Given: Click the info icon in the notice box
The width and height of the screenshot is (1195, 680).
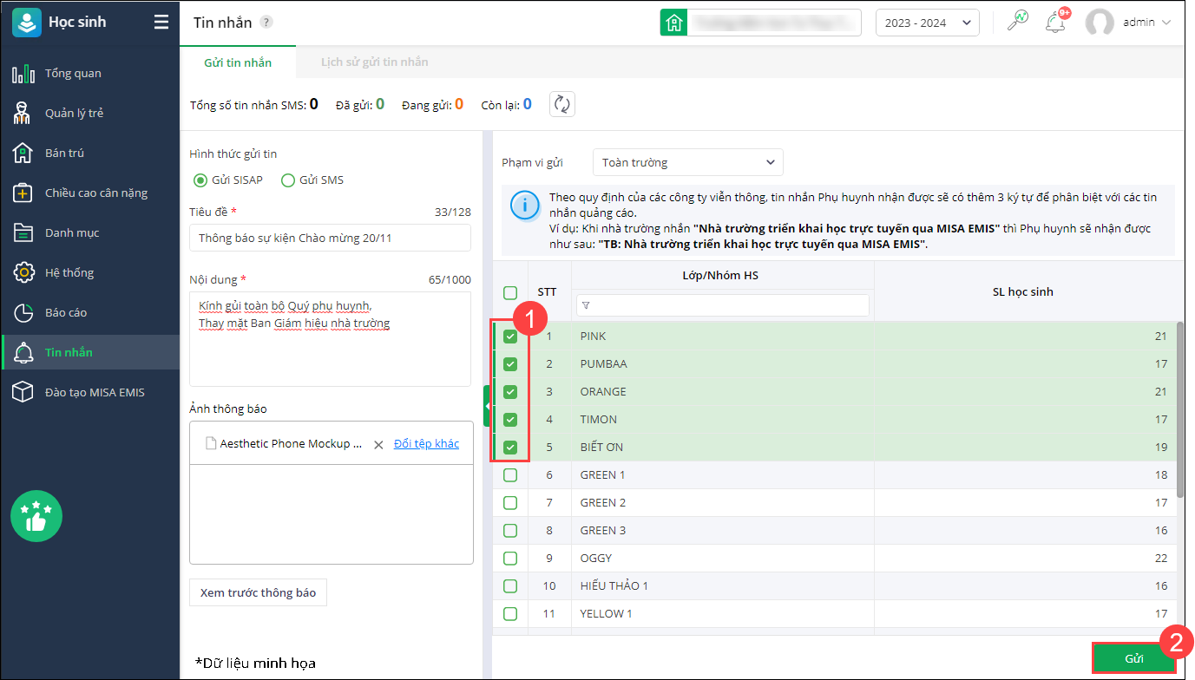Looking at the screenshot, I should (524, 206).
